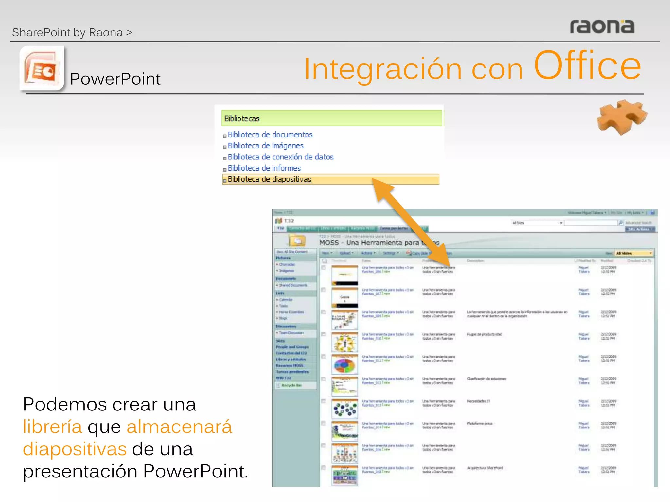Open the yellow radial diagram thumbnail
Viewport: 670px width, 502px height.
pyautogui.click(x=344, y=343)
